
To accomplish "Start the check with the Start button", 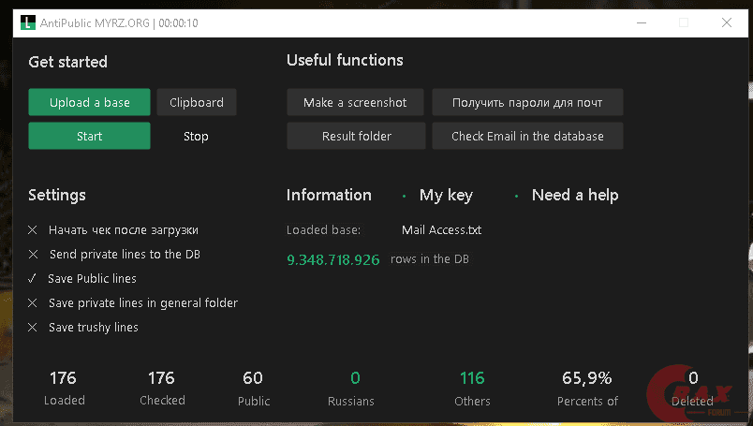I will pyautogui.click(x=89, y=136).
